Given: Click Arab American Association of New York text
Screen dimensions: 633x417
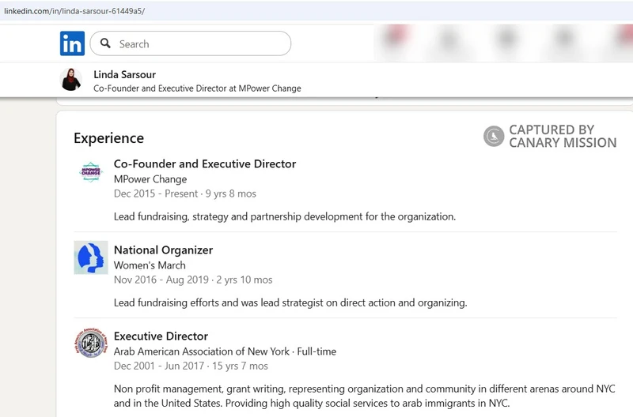Looking at the screenshot, I should (202, 351).
